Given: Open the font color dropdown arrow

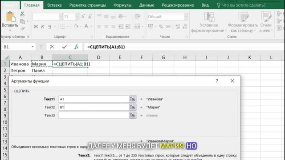Looking at the screenshot, I should pos(91,27).
